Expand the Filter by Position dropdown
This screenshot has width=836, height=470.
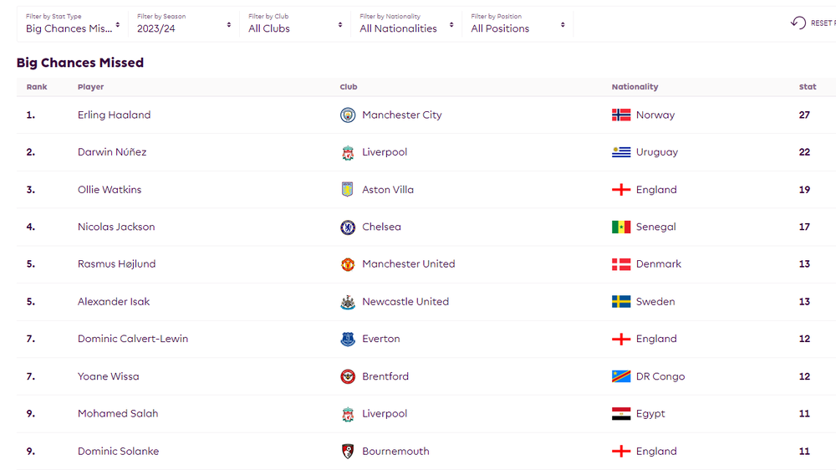[517, 24]
